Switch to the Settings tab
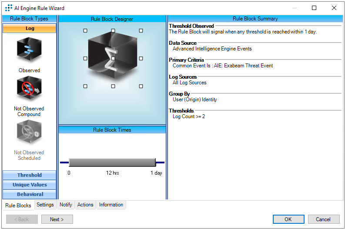Screen dimensions: 345x229 tap(45, 205)
